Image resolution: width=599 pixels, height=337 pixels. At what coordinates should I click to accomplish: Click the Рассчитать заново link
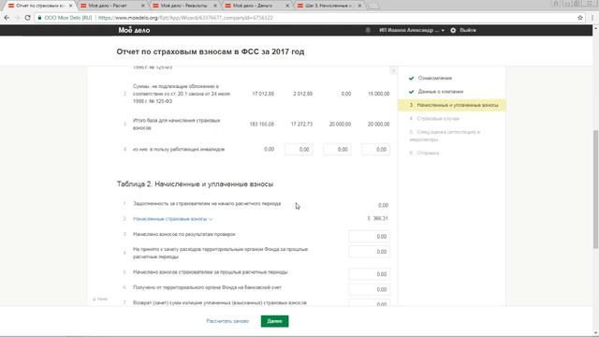[x=227, y=321]
